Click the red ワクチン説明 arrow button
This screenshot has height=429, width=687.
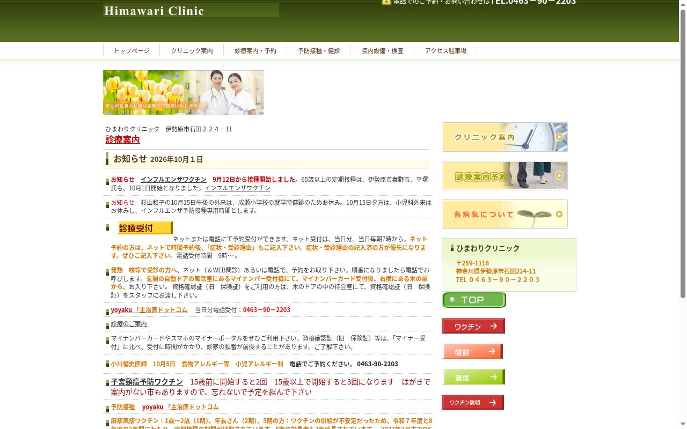(473, 402)
